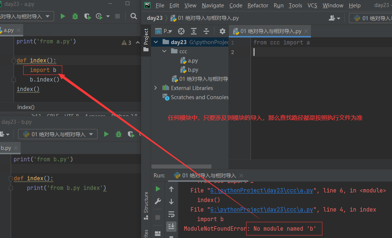Click the Collapse All icon in Project panel
The image size is (392, 238).
tap(206, 31)
